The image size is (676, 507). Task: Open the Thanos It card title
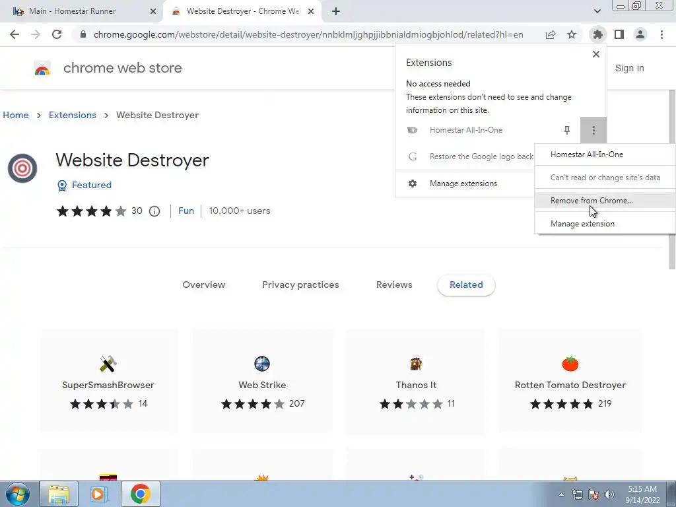click(x=416, y=385)
